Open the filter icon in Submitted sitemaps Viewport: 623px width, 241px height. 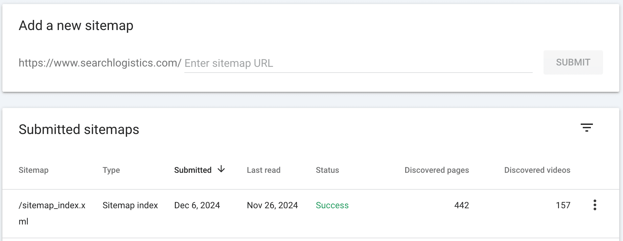point(586,128)
